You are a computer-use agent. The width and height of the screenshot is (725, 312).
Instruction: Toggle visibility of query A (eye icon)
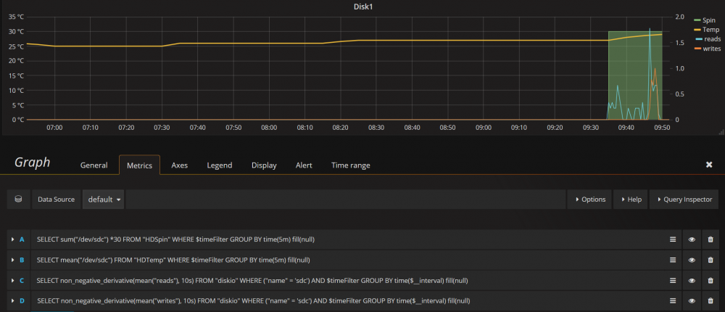692,239
